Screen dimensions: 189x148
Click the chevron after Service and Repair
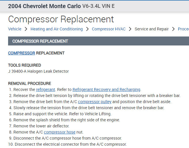173,29
